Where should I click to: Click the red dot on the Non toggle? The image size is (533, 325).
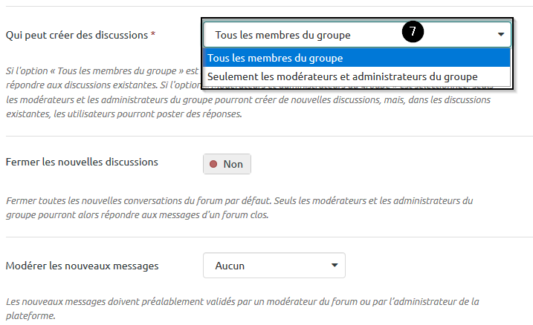(x=214, y=164)
